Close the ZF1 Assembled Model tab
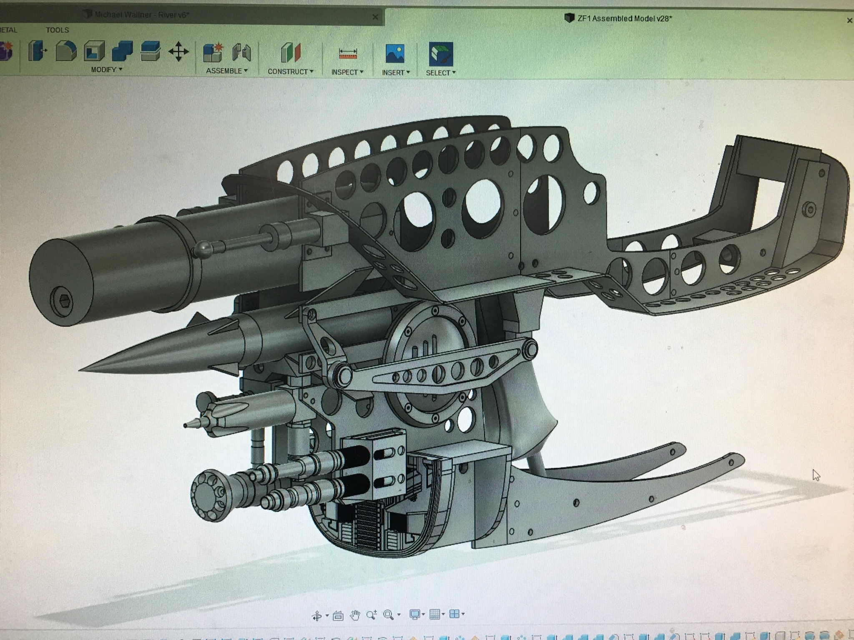Image resolution: width=854 pixels, height=640 pixels. pyautogui.click(x=850, y=20)
